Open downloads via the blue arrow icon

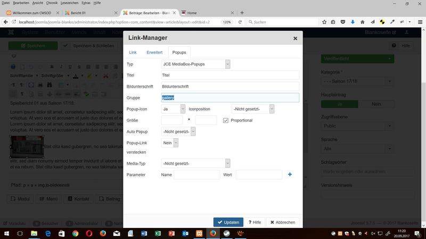tap(353, 22)
